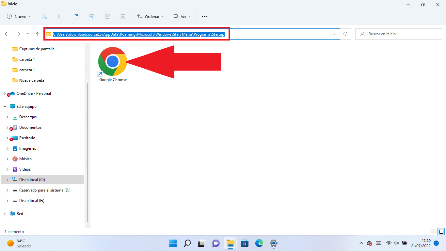Open the weather widget showing 34°C
Image resolution: width=446 pixels, height=251 pixels.
20,243
